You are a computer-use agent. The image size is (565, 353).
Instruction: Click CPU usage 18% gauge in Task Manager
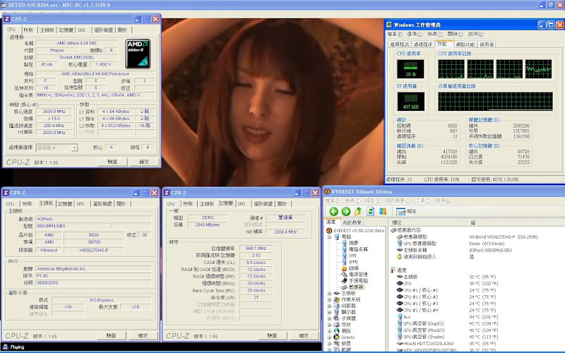410,68
